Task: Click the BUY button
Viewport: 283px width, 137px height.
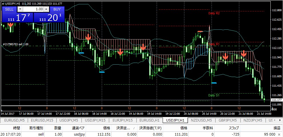Action: (57, 9)
